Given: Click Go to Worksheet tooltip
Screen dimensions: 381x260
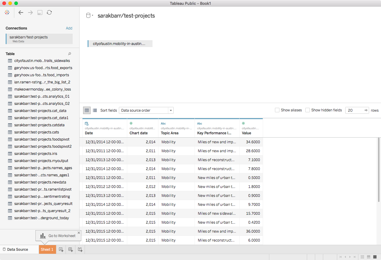Looking at the screenshot, I should (58, 236).
